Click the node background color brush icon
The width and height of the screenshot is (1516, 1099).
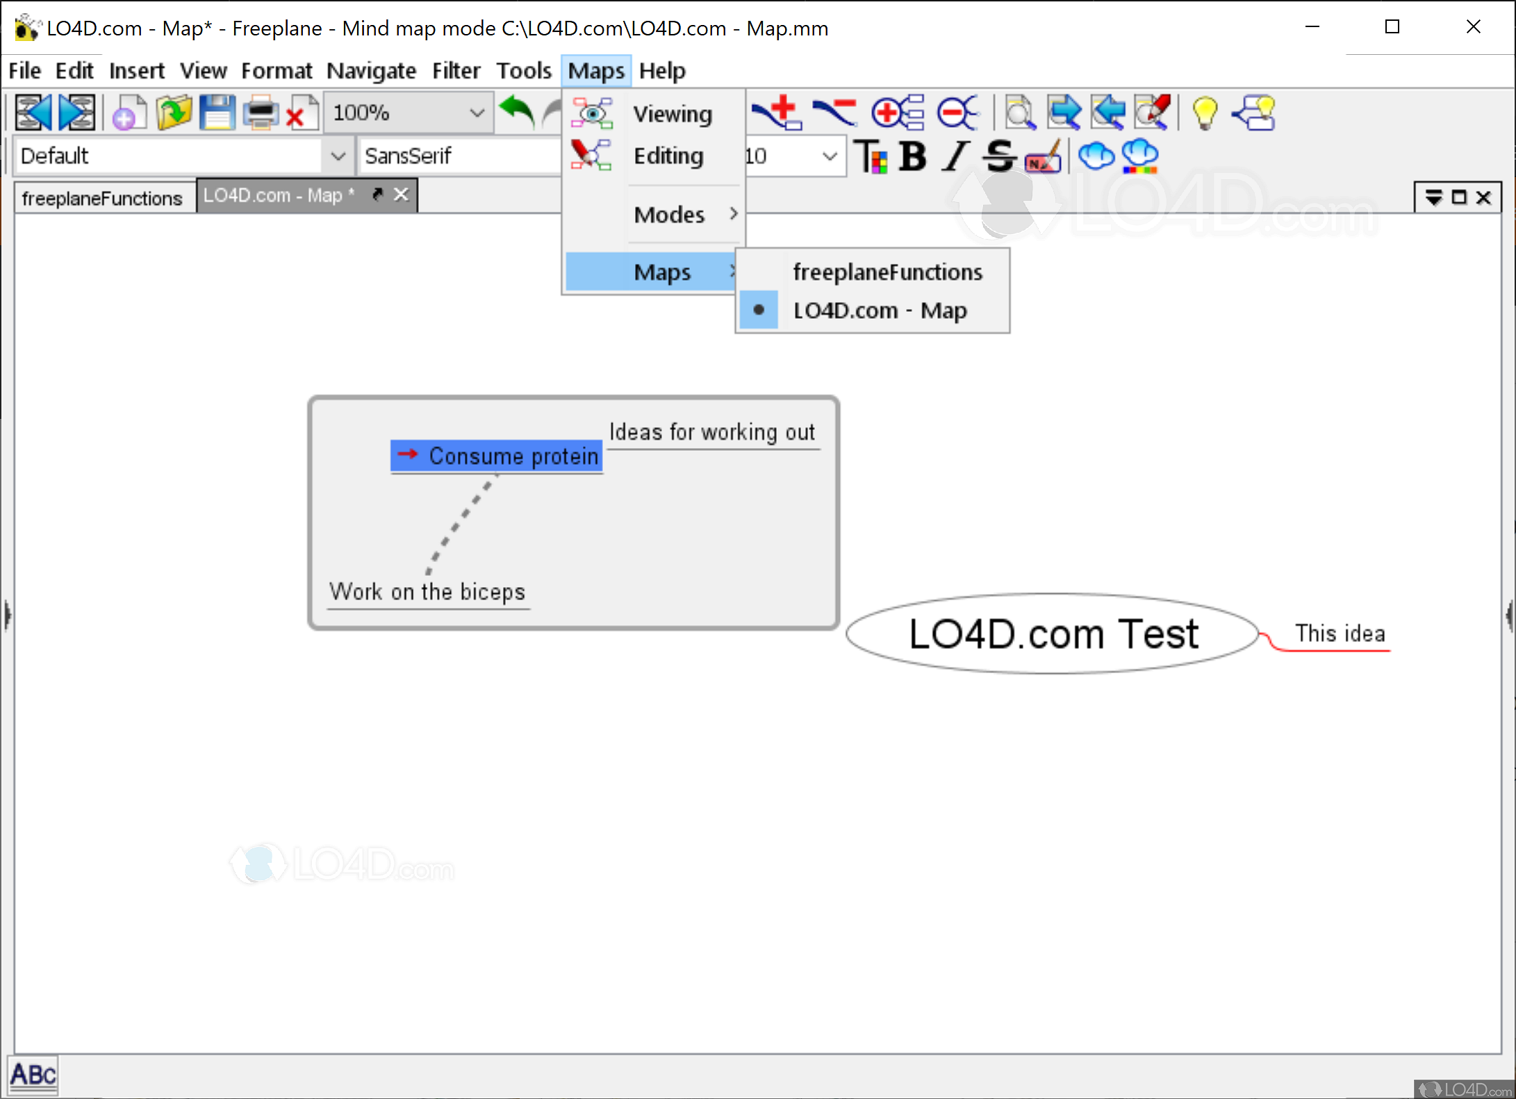[x=1044, y=156]
